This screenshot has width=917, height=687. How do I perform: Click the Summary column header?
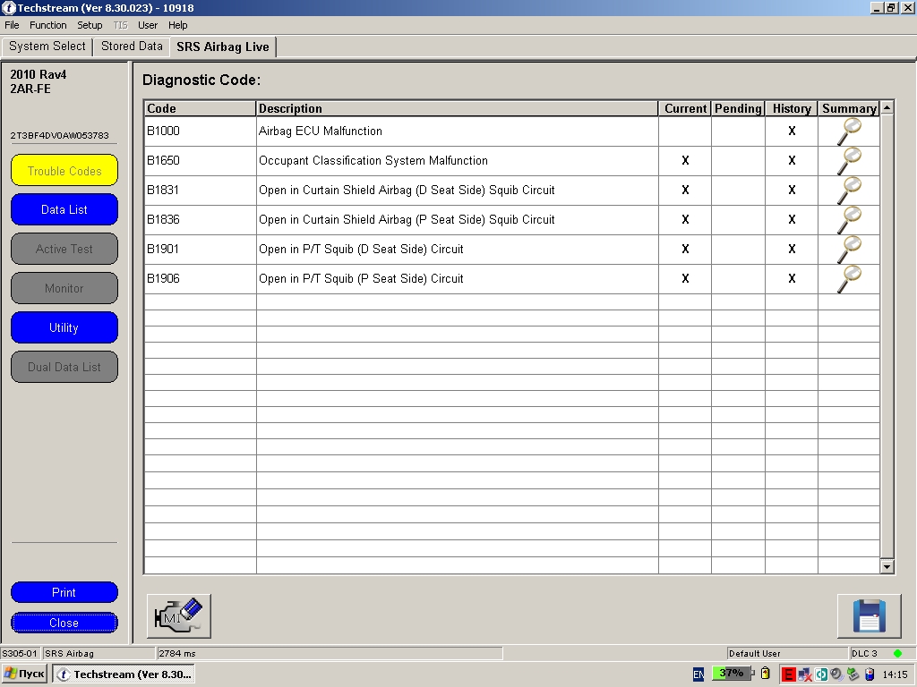849,108
